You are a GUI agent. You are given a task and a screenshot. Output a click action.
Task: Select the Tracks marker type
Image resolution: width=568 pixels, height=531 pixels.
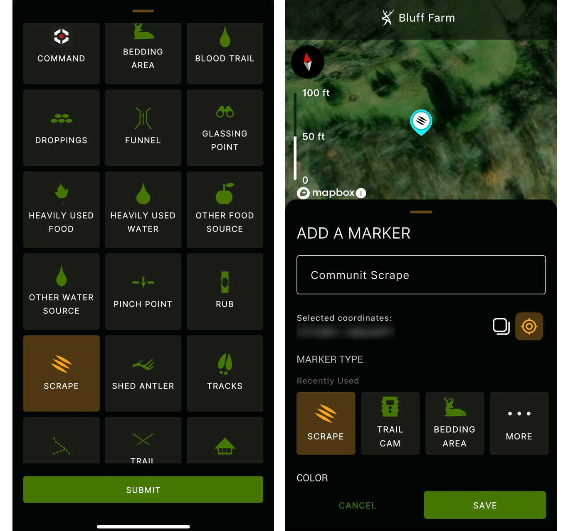click(225, 374)
